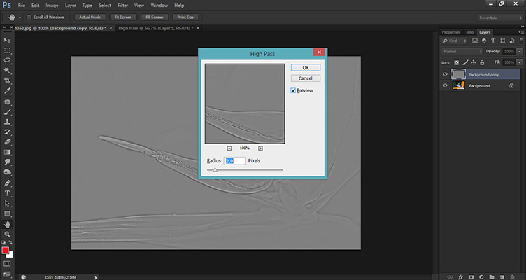Click the zoom out minus icon in High Pass

(x=230, y=148)
